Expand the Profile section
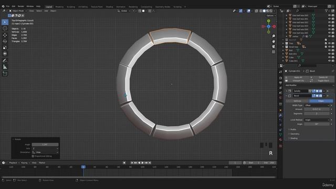This screenshot has width=336, height=189. coord(293,130)
